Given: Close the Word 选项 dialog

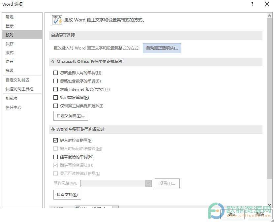Looking at the screenshot, I should coord(267,4).
